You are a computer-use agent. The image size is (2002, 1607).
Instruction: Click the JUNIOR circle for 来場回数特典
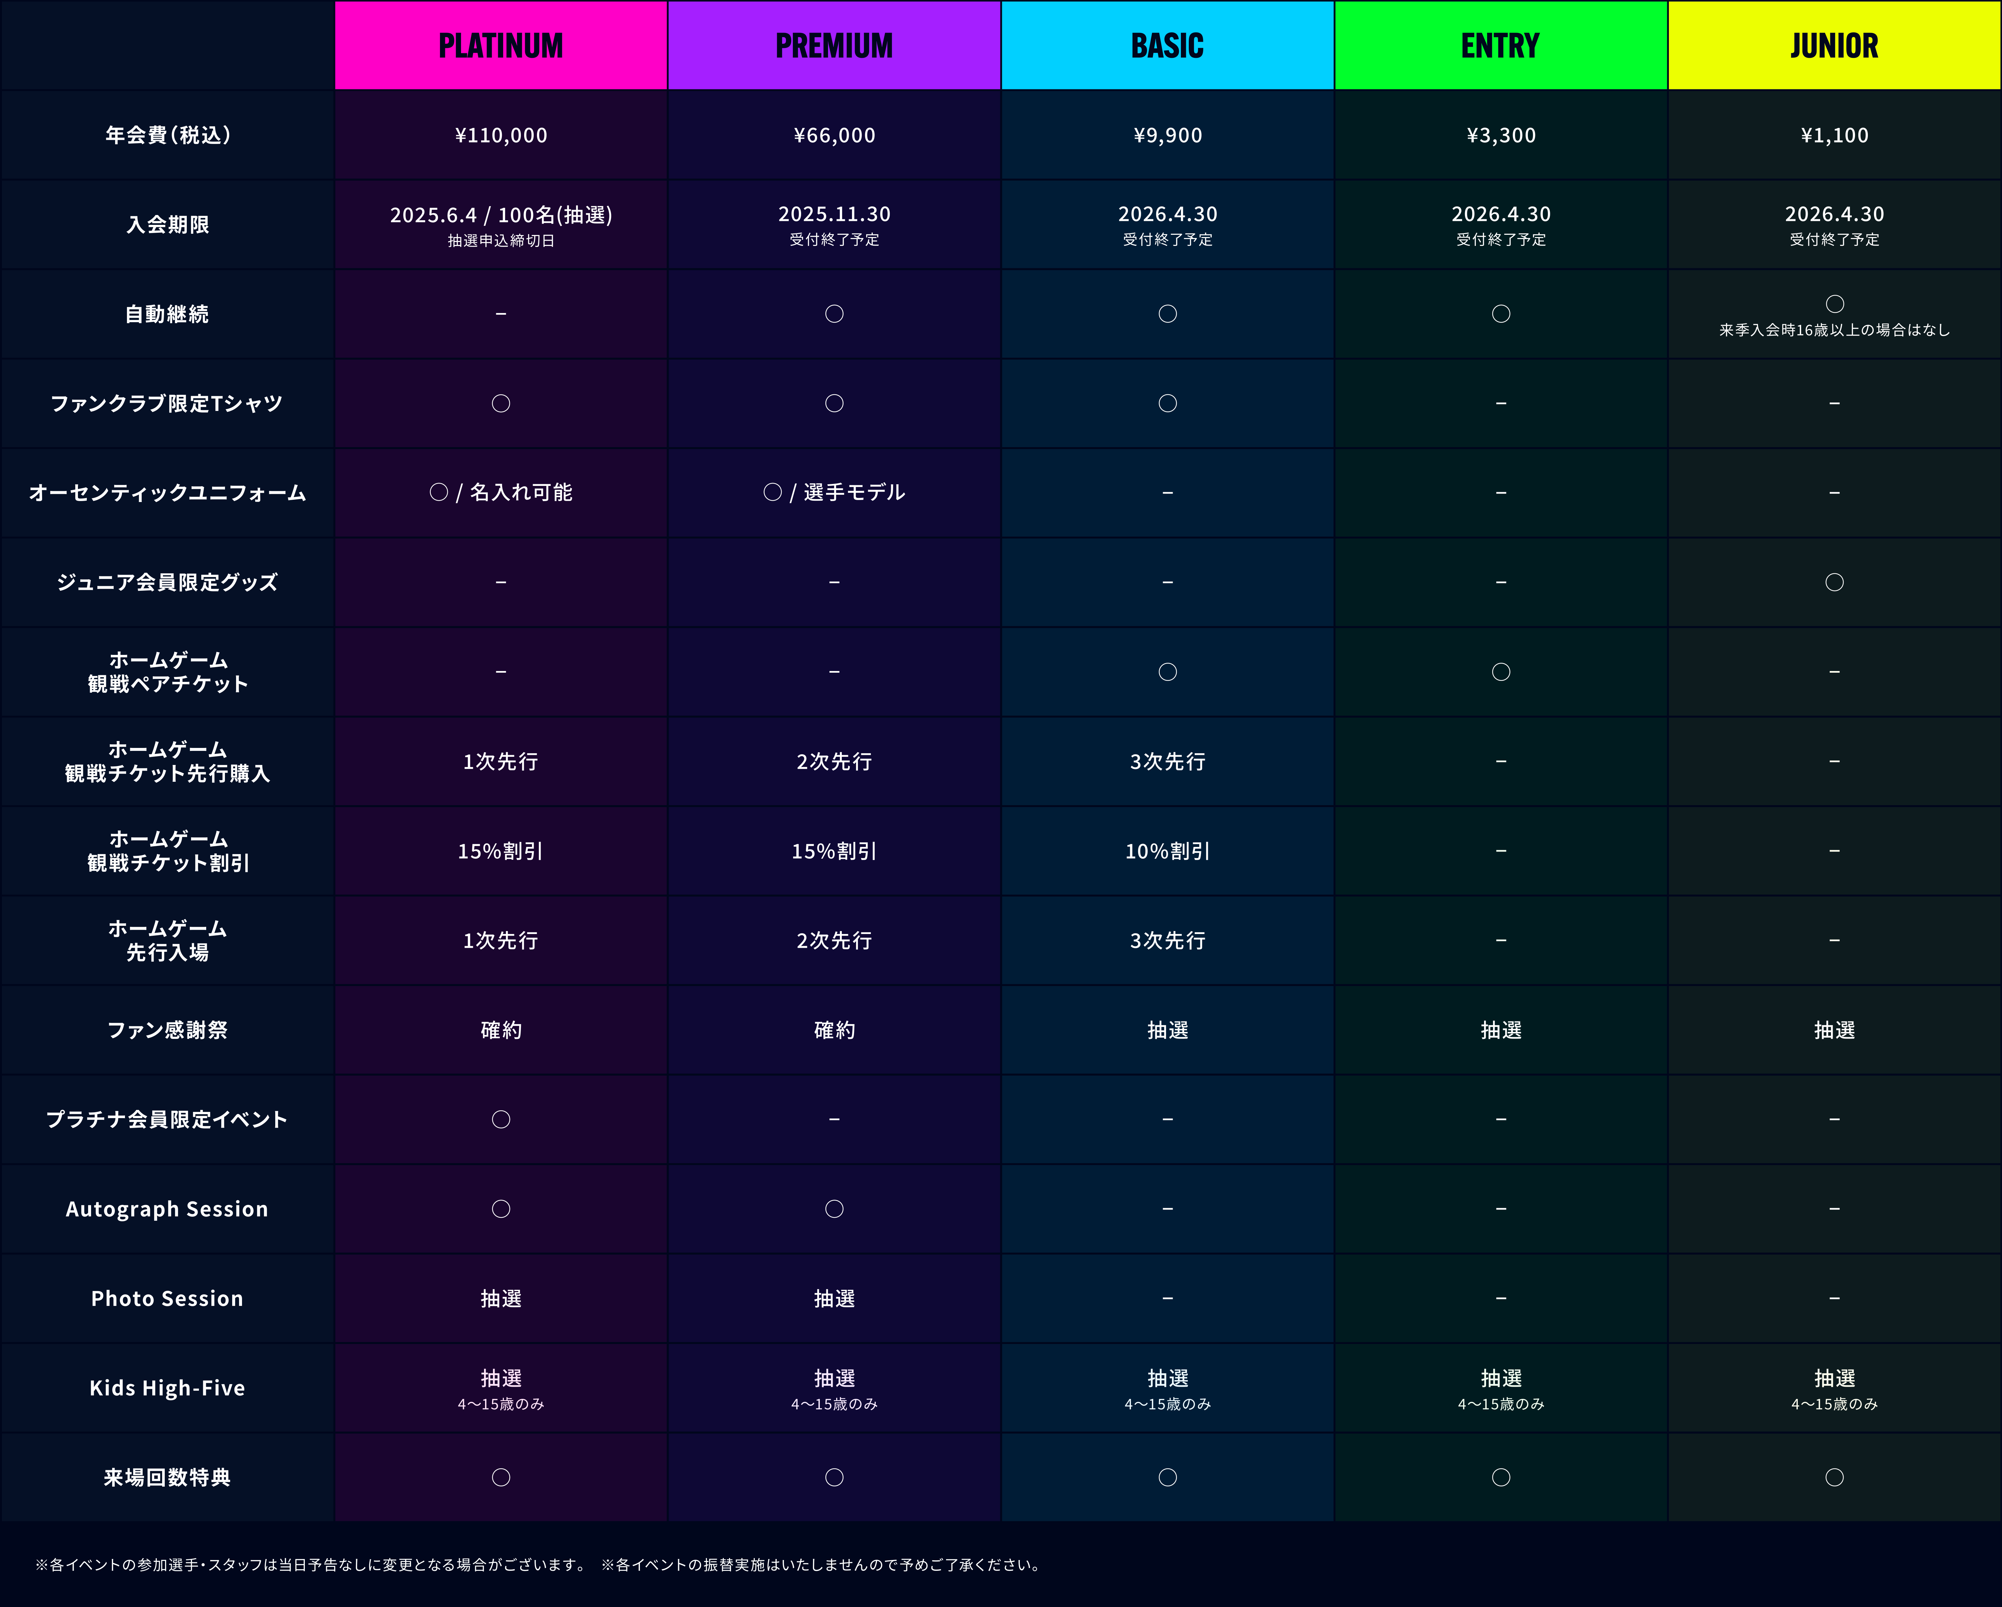(x=1834, y=1477)
